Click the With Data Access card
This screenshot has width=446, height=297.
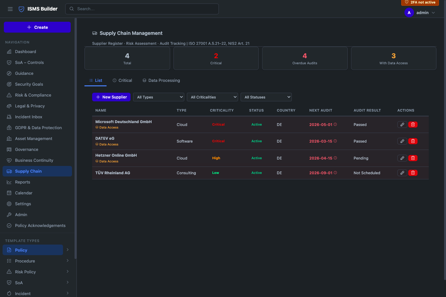pyautogui.click(x=394, y=59)
